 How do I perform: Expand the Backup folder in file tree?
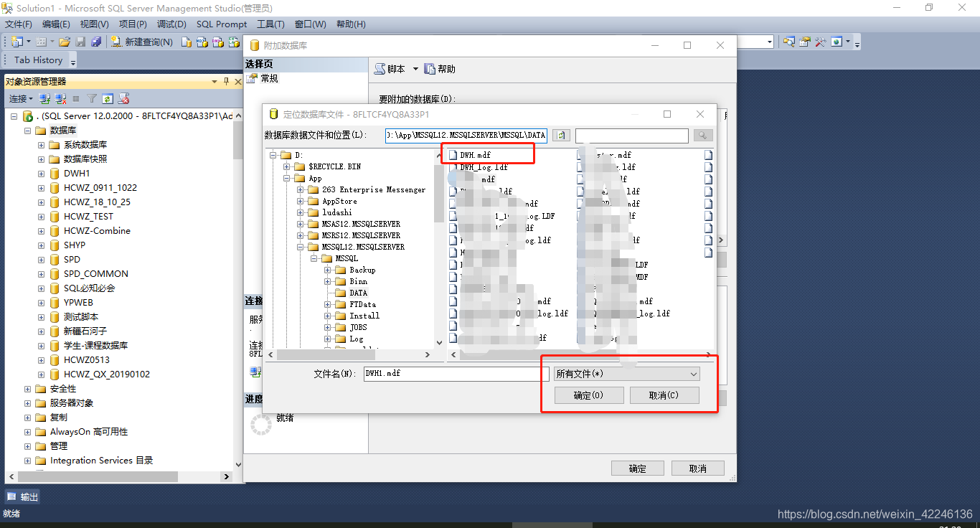(x=327, y=270)
